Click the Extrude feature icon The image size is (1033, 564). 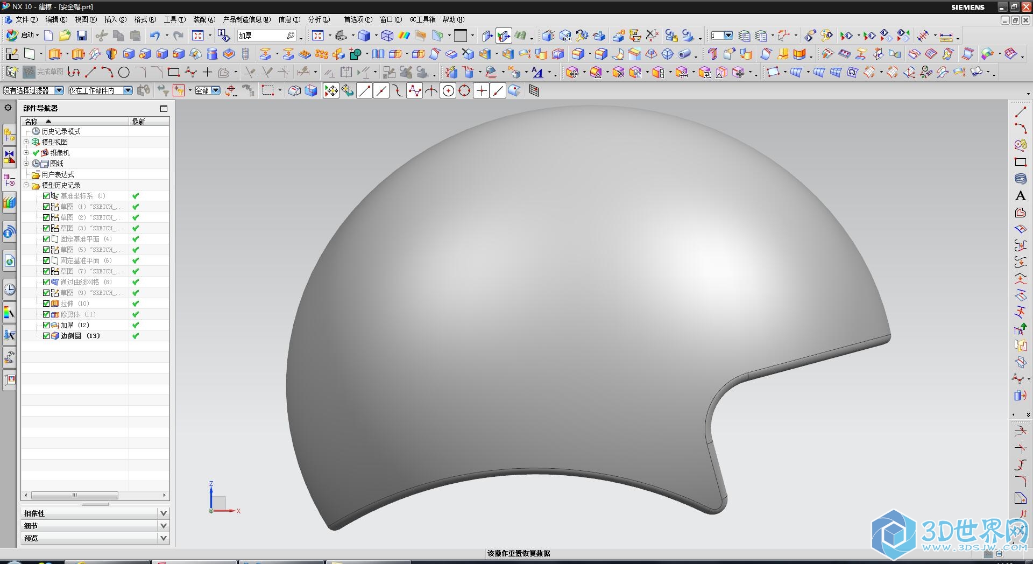[55, 54]
